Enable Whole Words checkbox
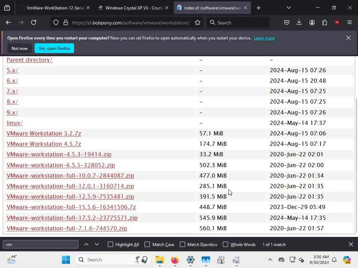 tap(225, 245)
